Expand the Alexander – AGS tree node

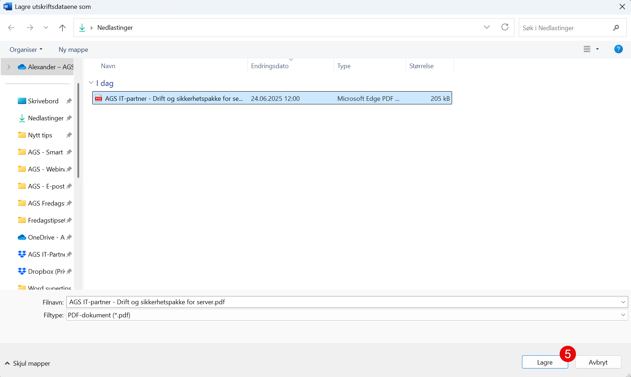click(x=9, y=67)
